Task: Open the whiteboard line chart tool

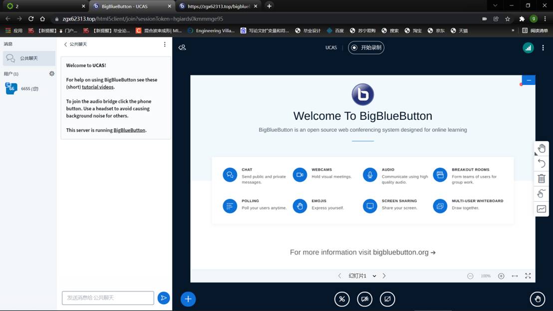Action: pyautogui.click(x=542, y=209)
